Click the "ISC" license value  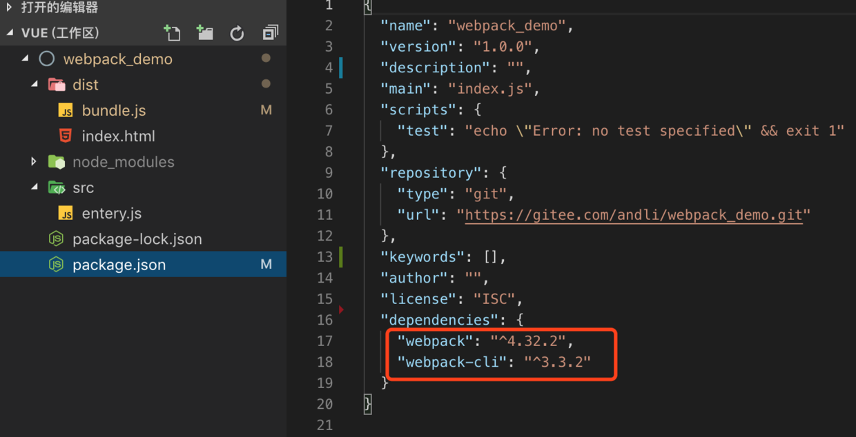tap(494, 299)
